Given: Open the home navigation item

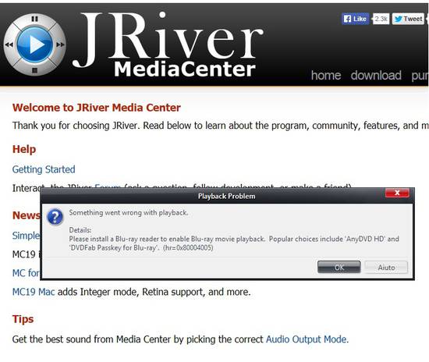Looking at the screenshot, I should [x=326, y=75].
